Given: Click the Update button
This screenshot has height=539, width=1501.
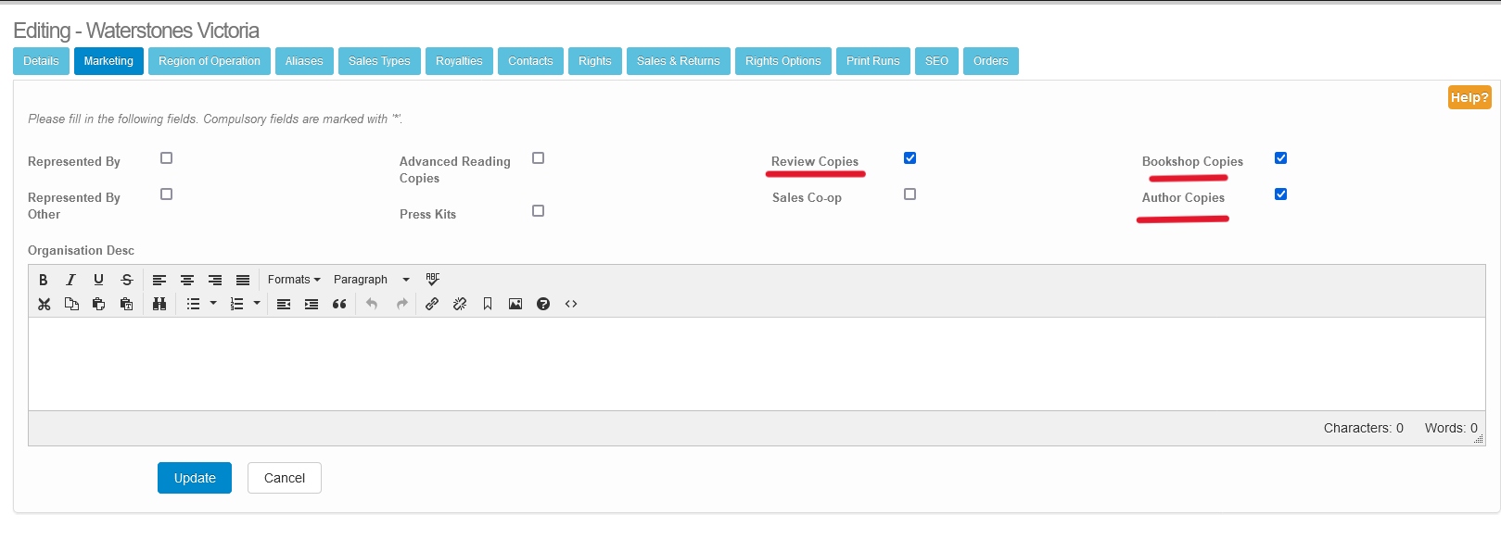Looking at the screenshot, I should click(x=195, y=478).
